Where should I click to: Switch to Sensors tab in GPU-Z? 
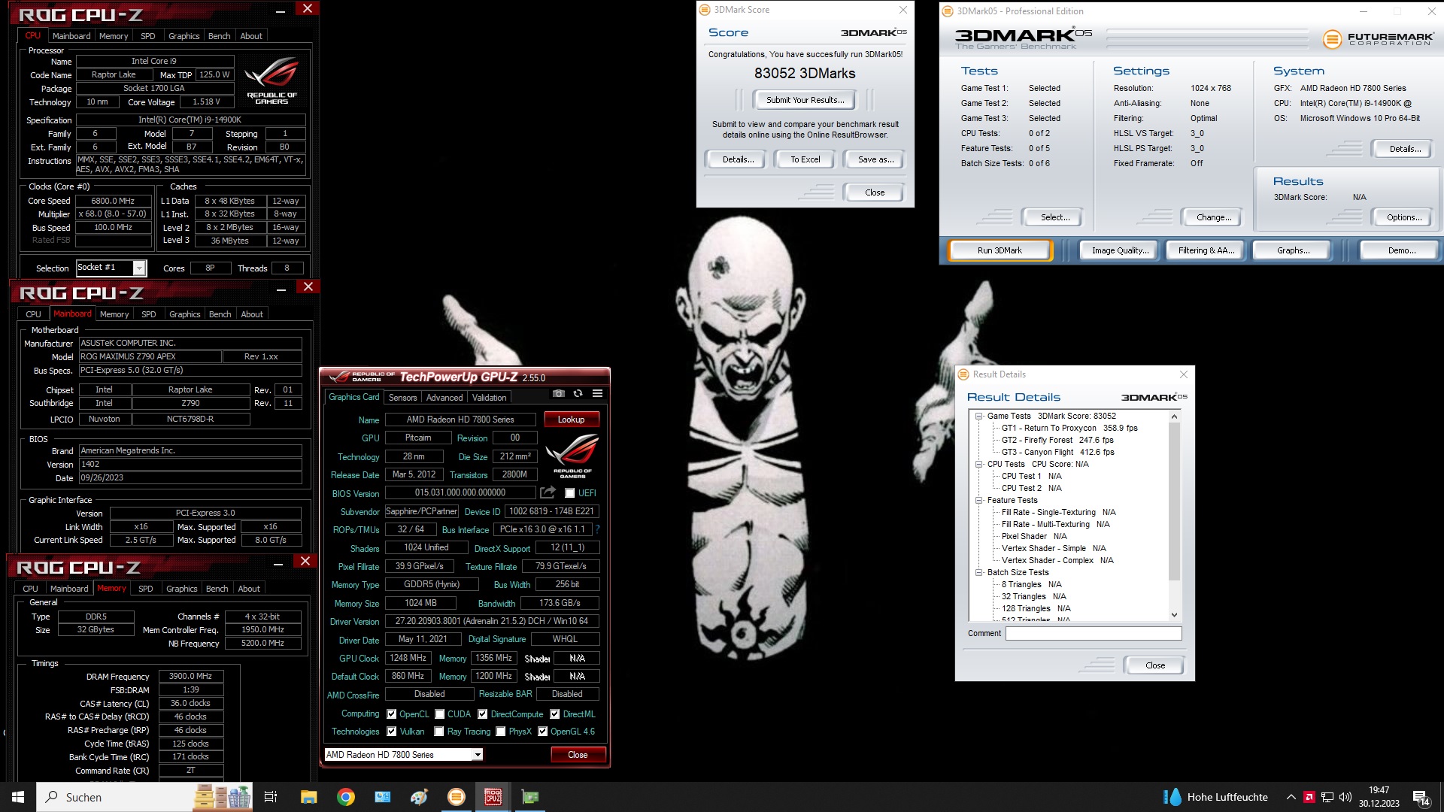(x=402, y=398)
